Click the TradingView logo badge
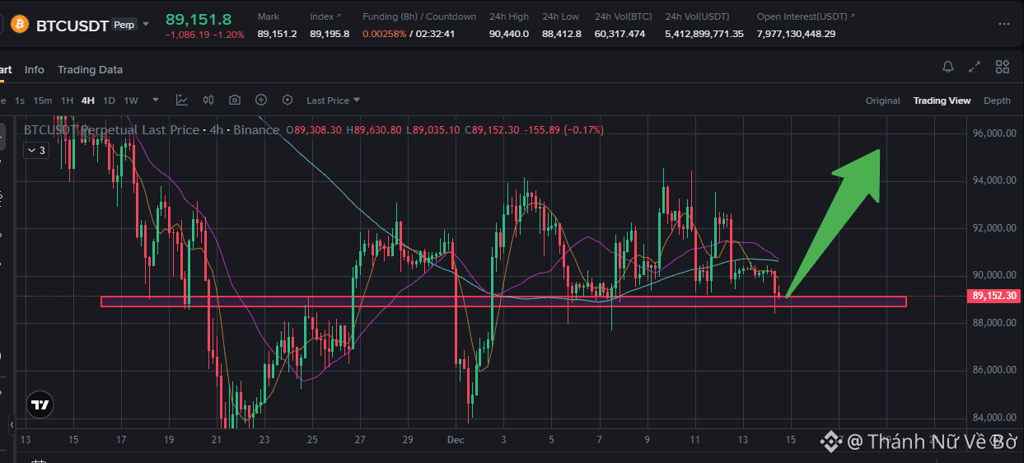This screenshot has height=463, width=1024. click(39, 405)
